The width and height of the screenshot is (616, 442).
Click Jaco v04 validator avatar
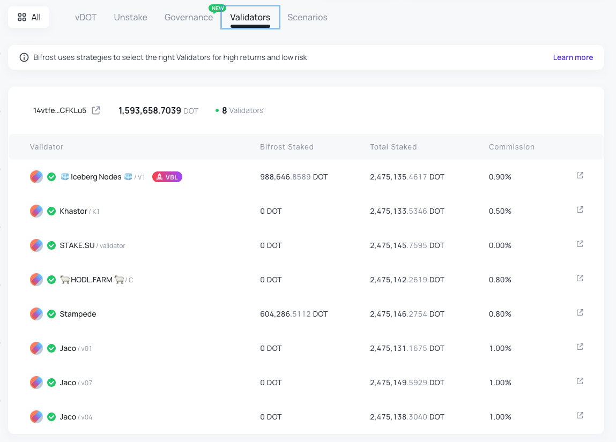coord(36,417)
